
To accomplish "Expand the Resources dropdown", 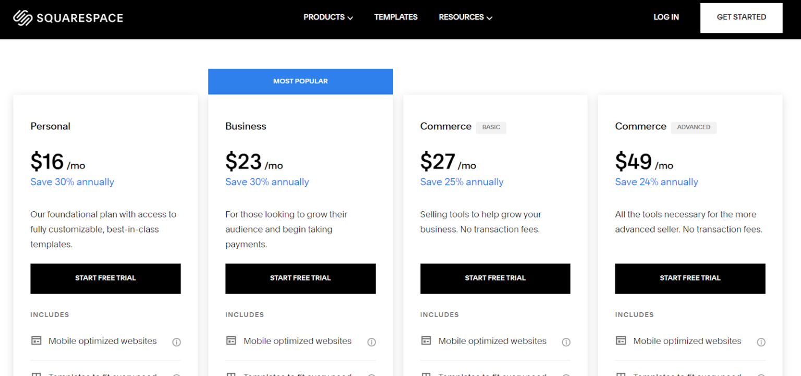I will pyautogui.click(x=465, y=17).
